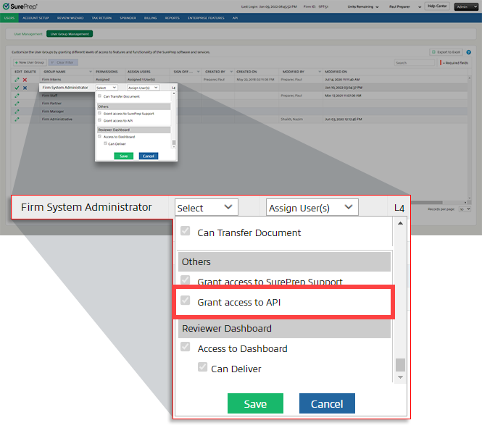The image size is (482, 428).
Task: Go to ACCOUNT SETUP tab
Action: 36,18
